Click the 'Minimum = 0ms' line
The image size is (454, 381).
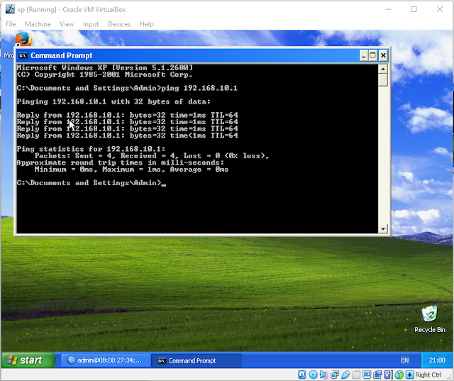[x=131, y=170]
